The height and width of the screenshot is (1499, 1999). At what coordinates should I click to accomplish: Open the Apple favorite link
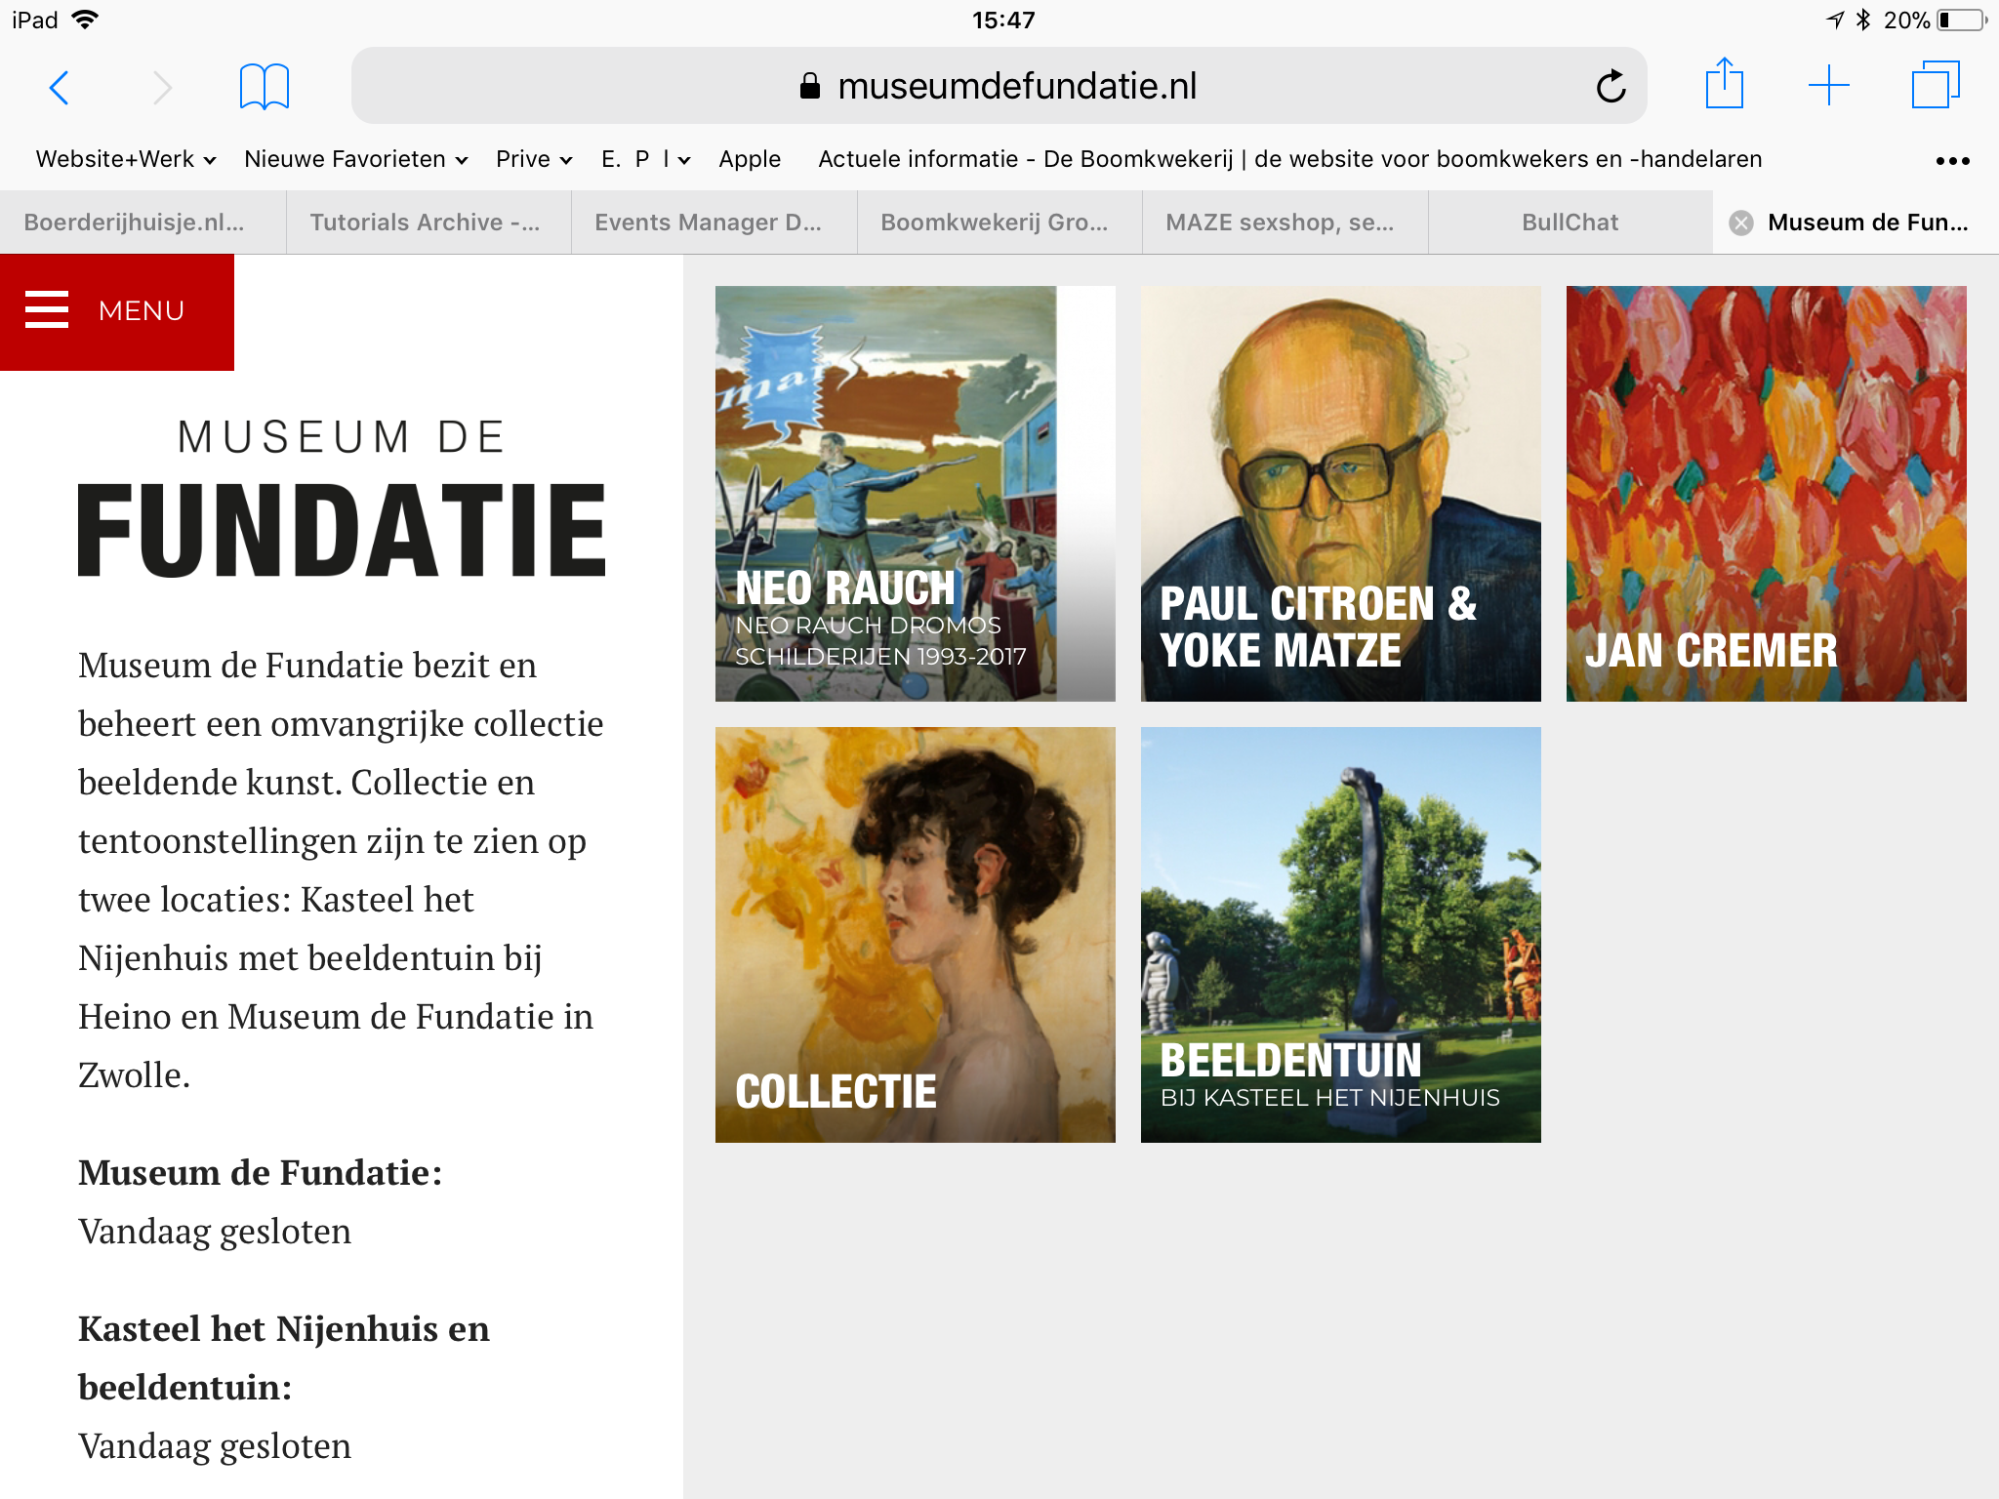(750, 159)
